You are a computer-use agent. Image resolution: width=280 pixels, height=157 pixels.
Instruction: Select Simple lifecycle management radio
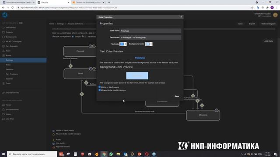click(x=73, y=37)
